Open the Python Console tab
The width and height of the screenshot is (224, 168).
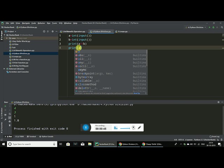point(46,136)
